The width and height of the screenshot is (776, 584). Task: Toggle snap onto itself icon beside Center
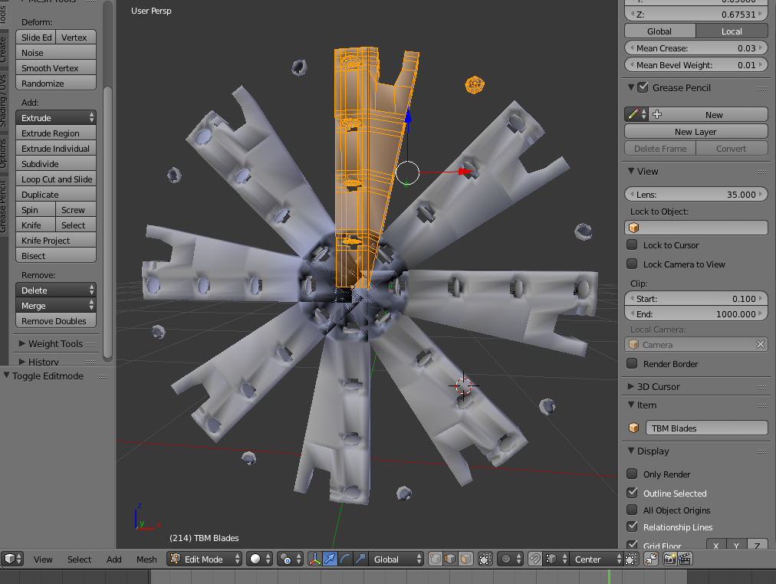(631, 559)
